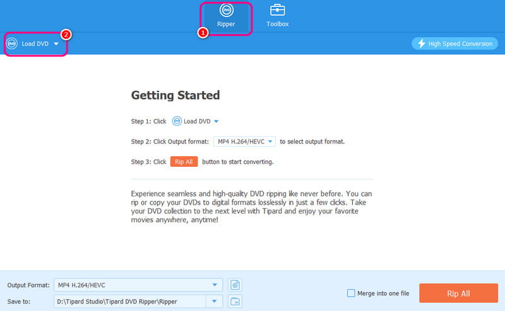The width and height of the screenshot is (505, 311).
Task: Switch to the Ripper tab
Action: pyautogui.click(x=227, y=16)
